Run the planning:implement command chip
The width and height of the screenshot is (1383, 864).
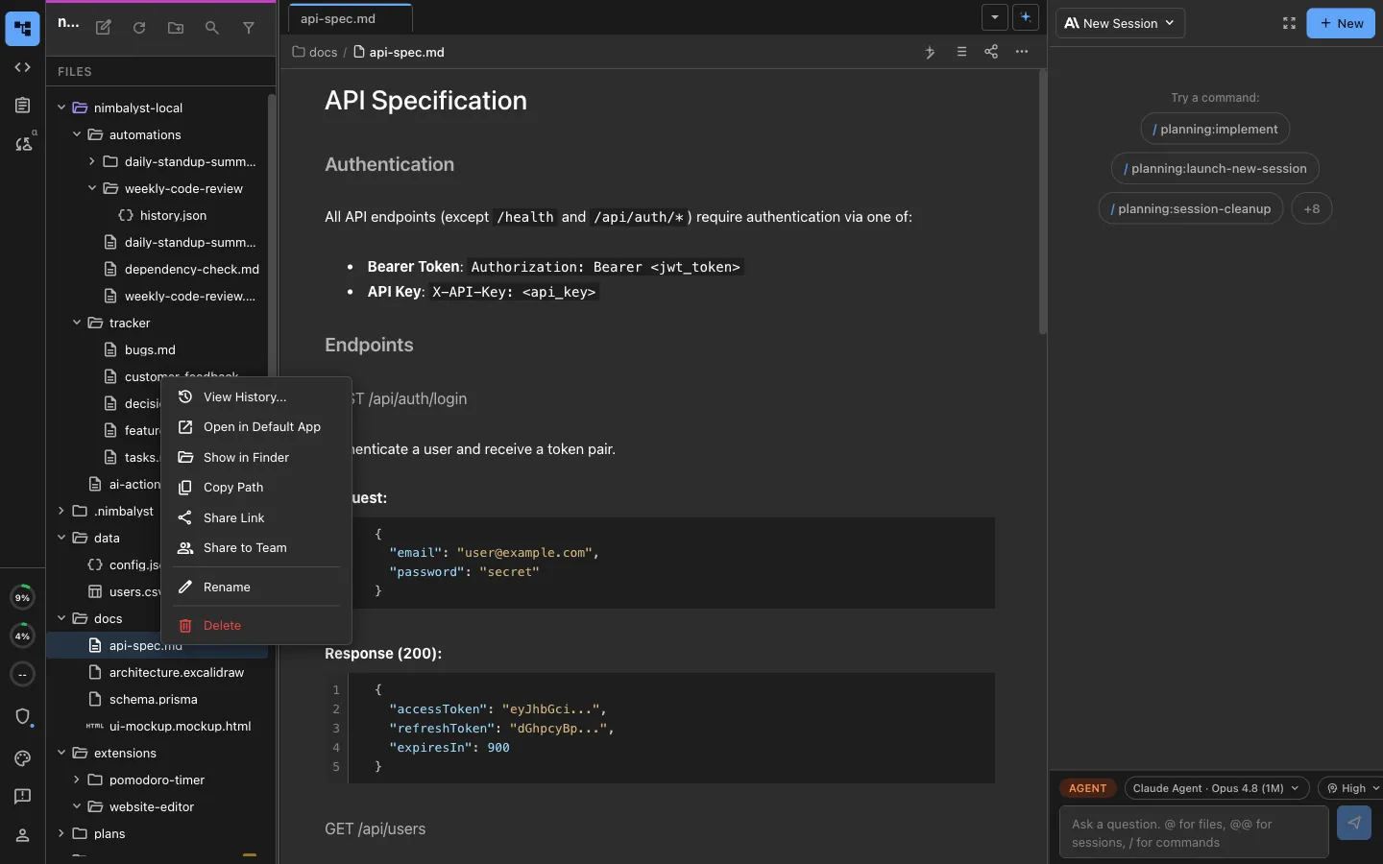point(1215,129)
